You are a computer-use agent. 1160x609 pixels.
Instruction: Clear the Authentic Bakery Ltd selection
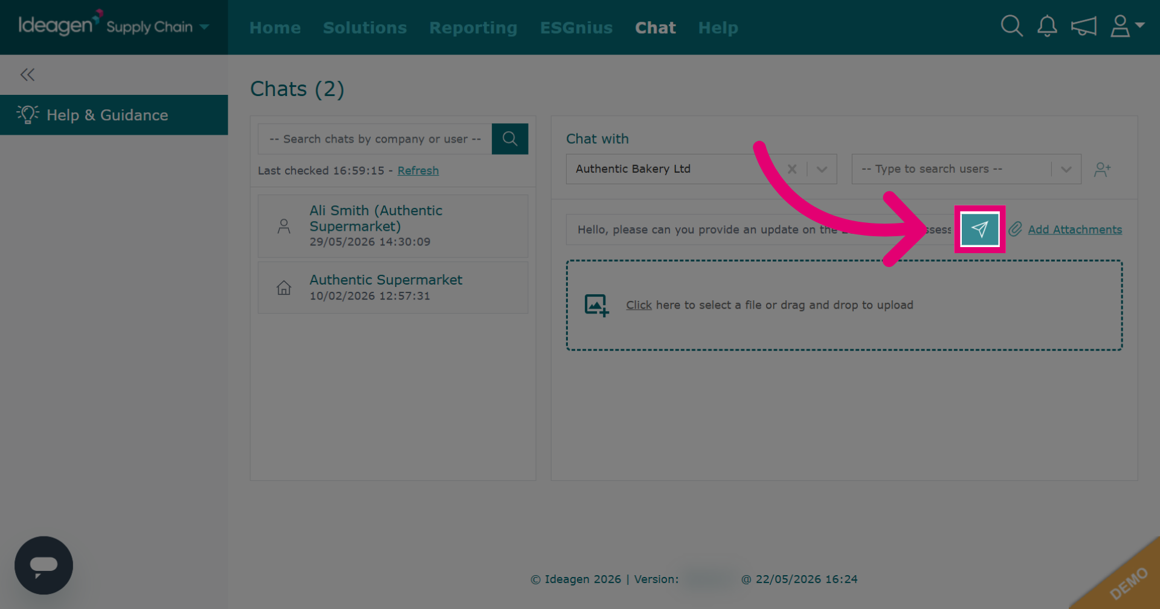point(792,169)
